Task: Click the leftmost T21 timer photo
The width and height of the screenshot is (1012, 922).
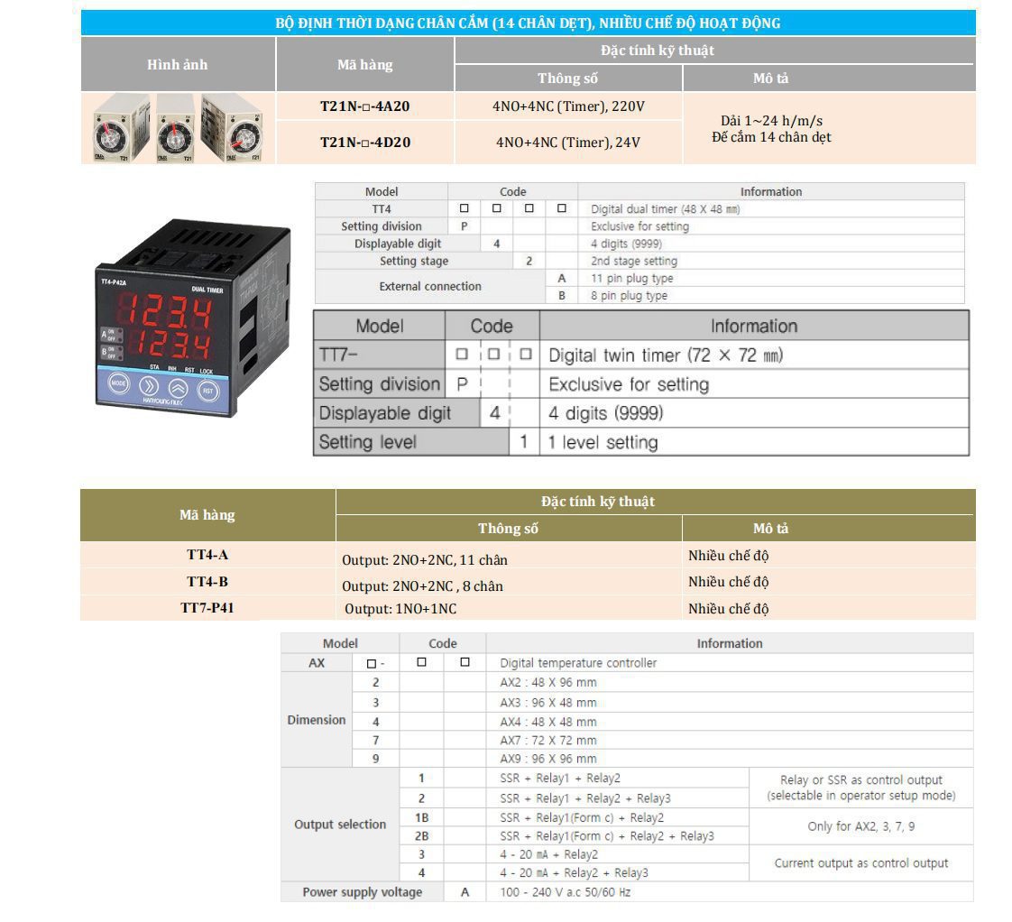Action: (121, 129)
